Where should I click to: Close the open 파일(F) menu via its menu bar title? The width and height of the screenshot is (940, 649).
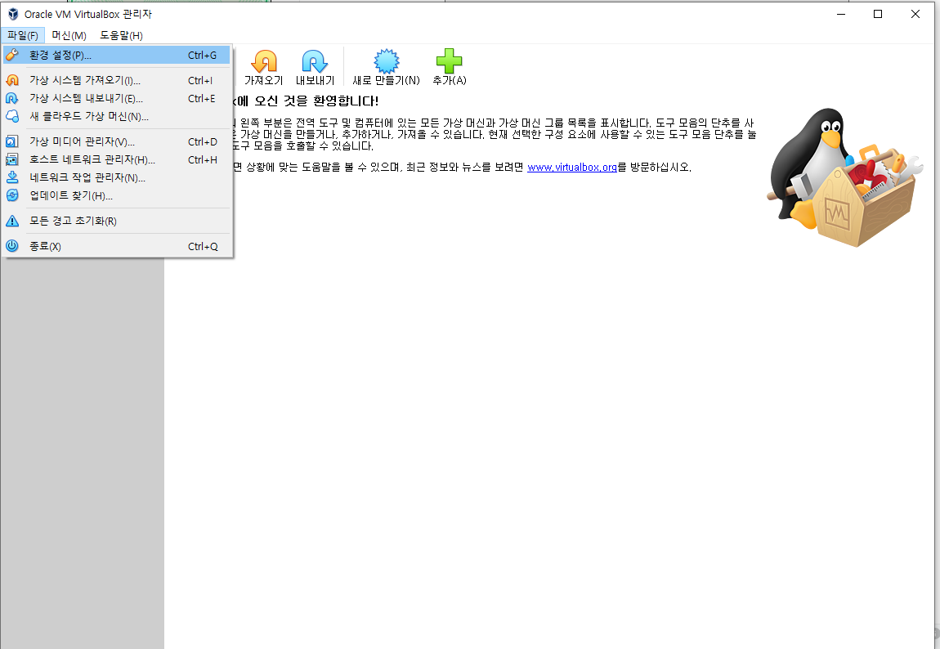[x=23, y=35]
